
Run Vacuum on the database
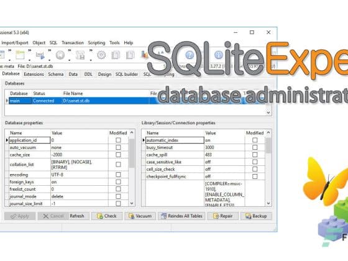[140, 216]
